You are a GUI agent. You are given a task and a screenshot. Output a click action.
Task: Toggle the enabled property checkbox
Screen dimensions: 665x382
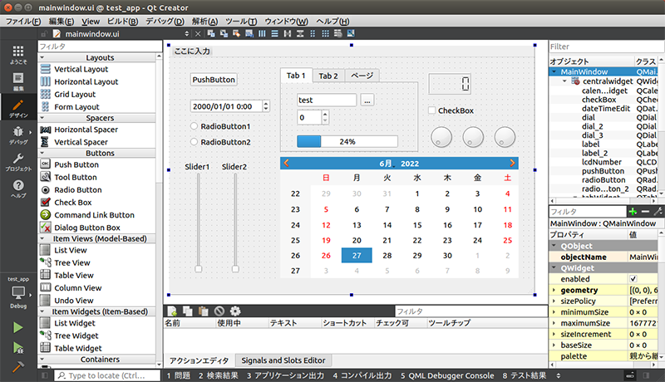(633, 279)
